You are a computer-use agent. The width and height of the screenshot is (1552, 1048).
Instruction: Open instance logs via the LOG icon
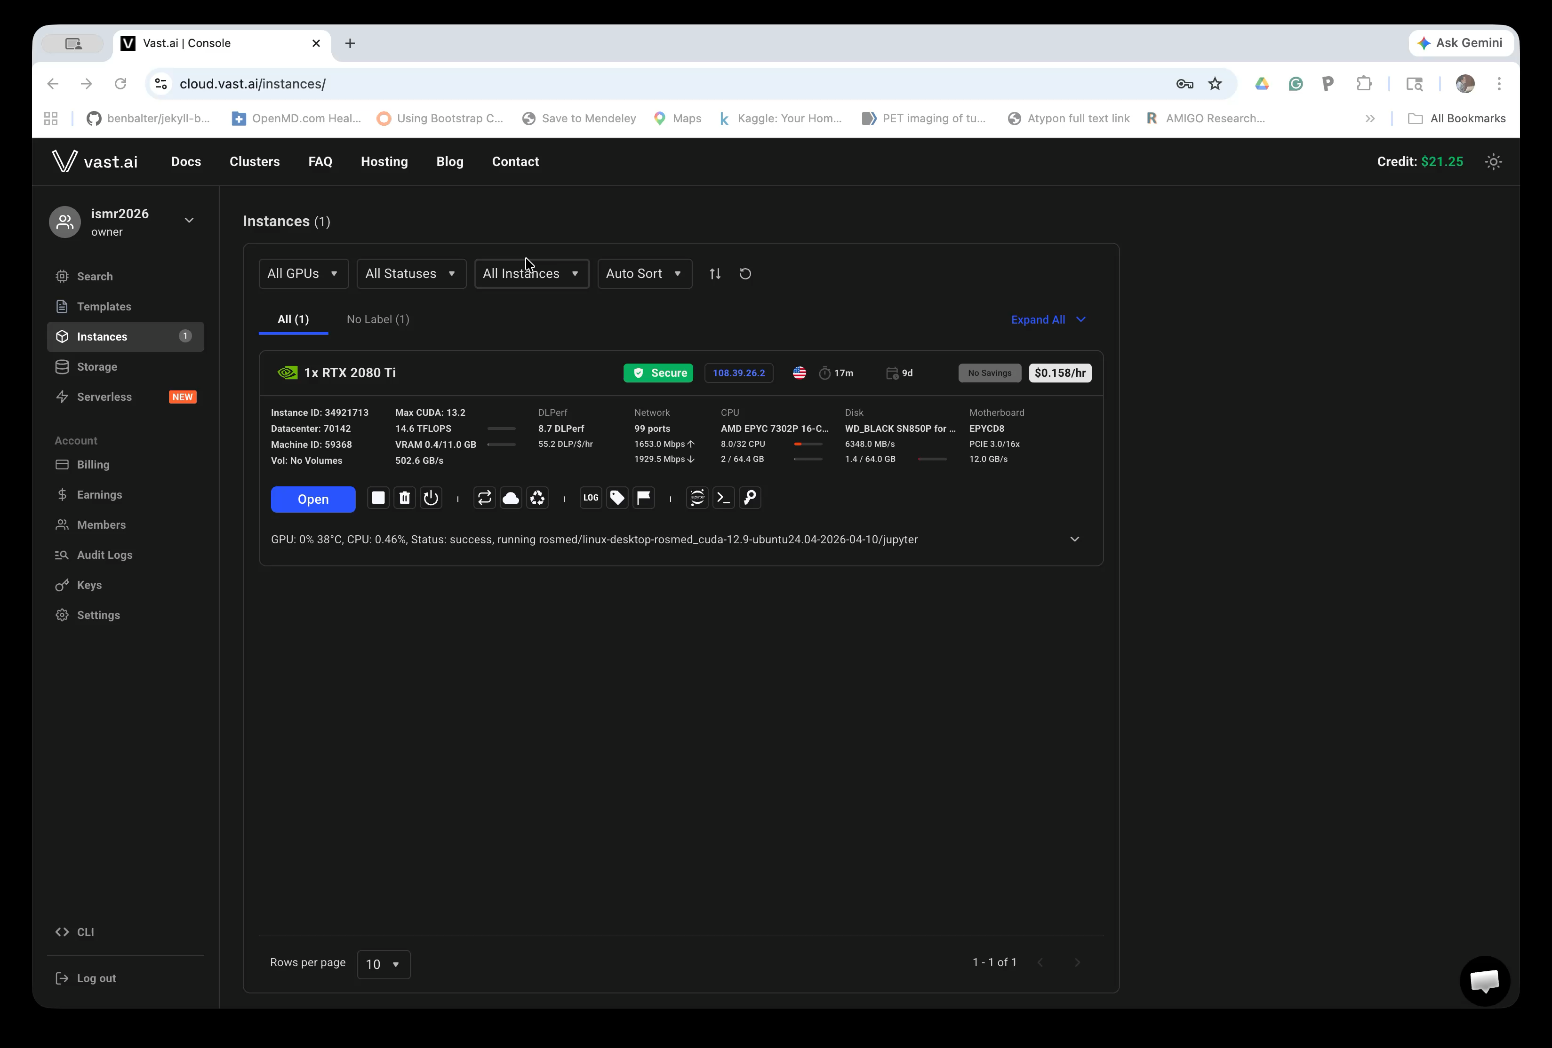(590, 498)
